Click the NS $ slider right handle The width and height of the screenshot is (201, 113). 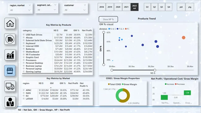coord(155,70)
